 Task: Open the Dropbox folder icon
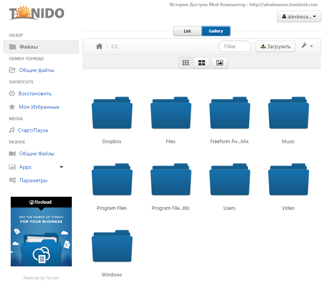pos(112,114)
